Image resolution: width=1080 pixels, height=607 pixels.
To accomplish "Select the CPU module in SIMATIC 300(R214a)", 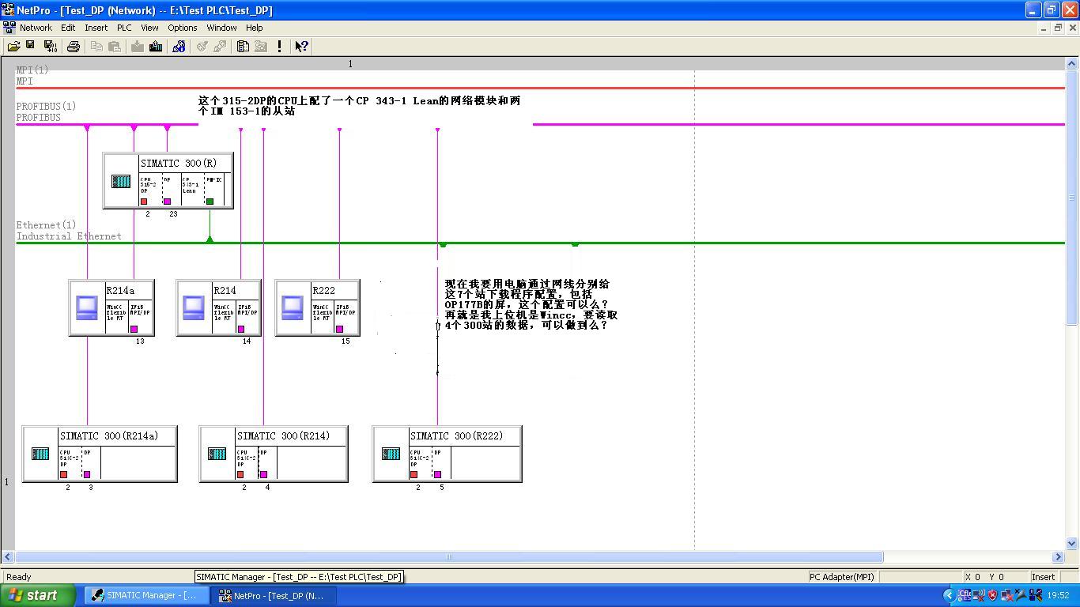I will [70, 463].
